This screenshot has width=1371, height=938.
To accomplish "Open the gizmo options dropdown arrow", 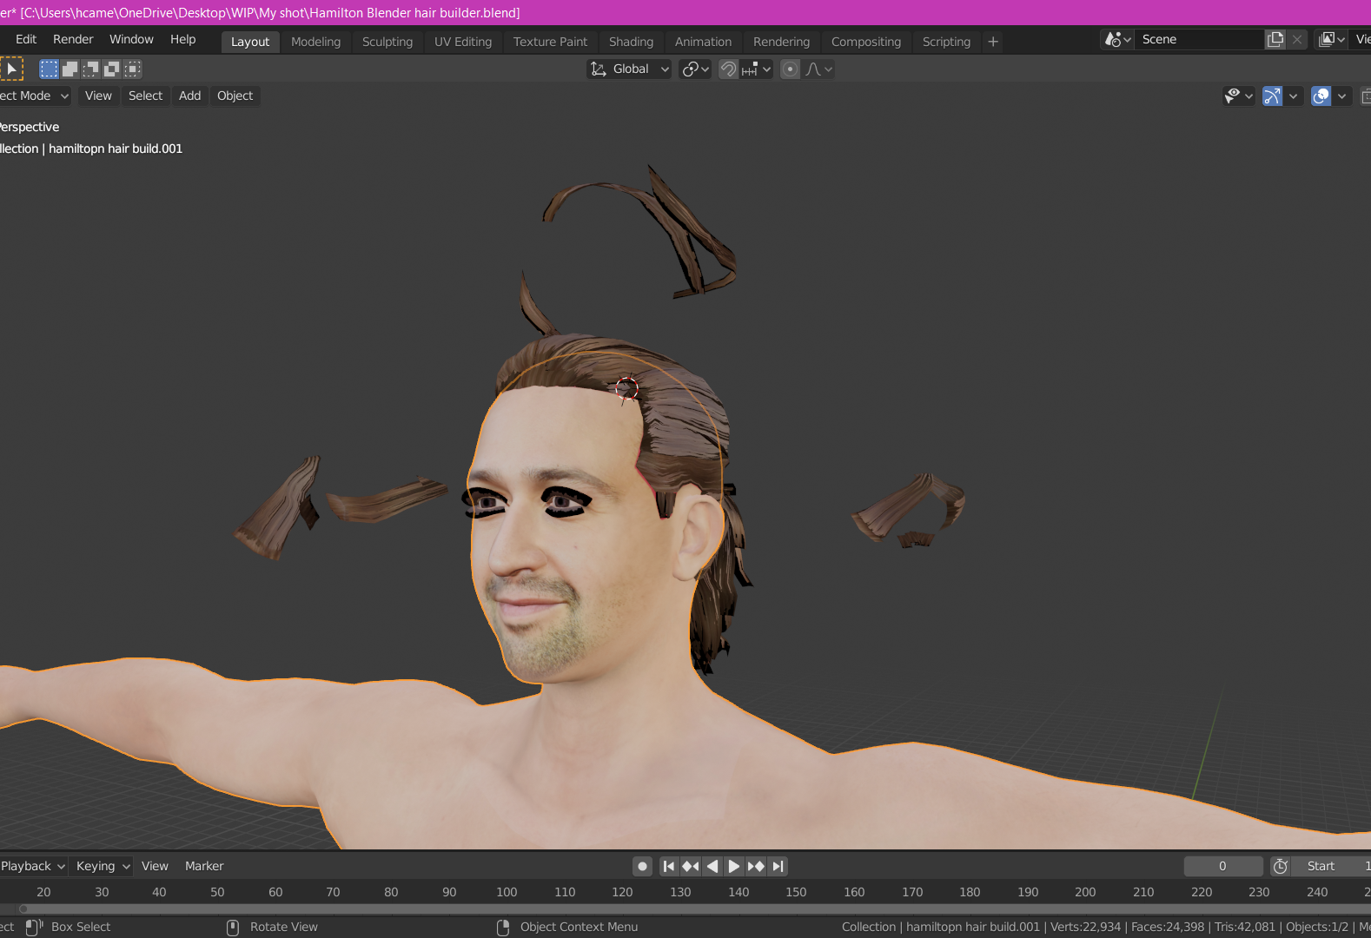I will click(1294, 96).
